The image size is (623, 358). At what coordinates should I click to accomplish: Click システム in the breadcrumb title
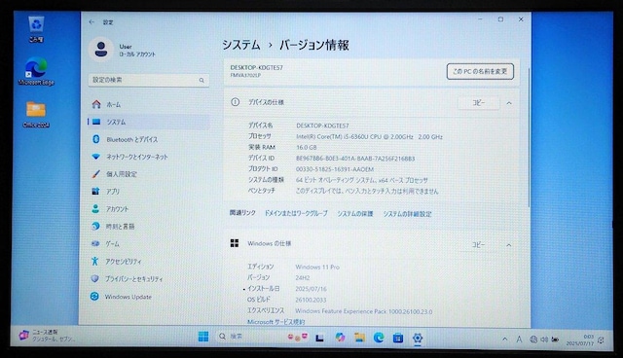(x=241, y=45)
